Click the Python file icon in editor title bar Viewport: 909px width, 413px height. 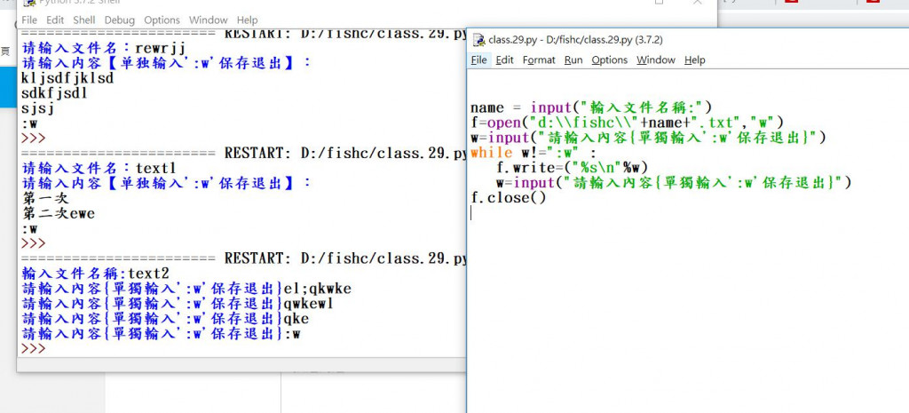478,40
